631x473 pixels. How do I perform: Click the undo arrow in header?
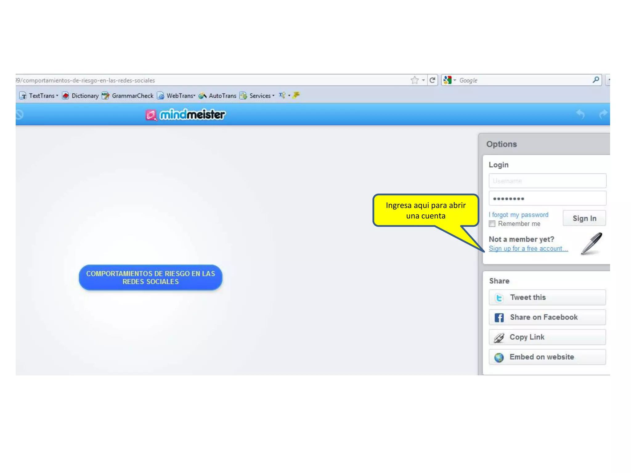(x=580, y=114)
